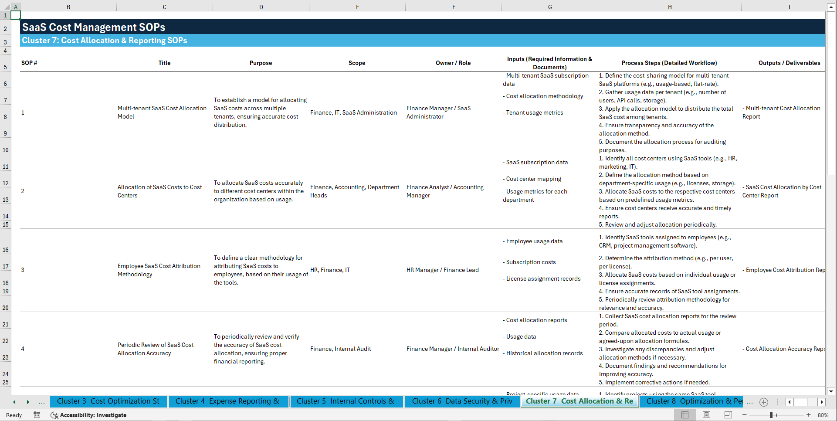The height and width of the screenshot is (421, 837).
Task: Select the Cluster 5 Internal Controls tab
Action: [346, 401]
